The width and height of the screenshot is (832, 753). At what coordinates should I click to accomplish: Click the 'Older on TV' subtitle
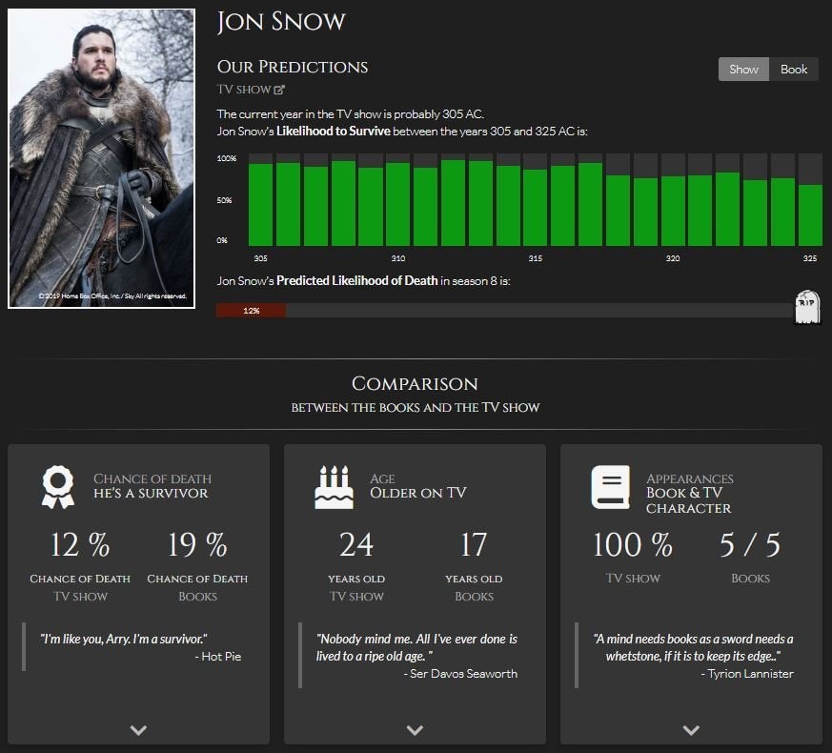coord(418,493)
